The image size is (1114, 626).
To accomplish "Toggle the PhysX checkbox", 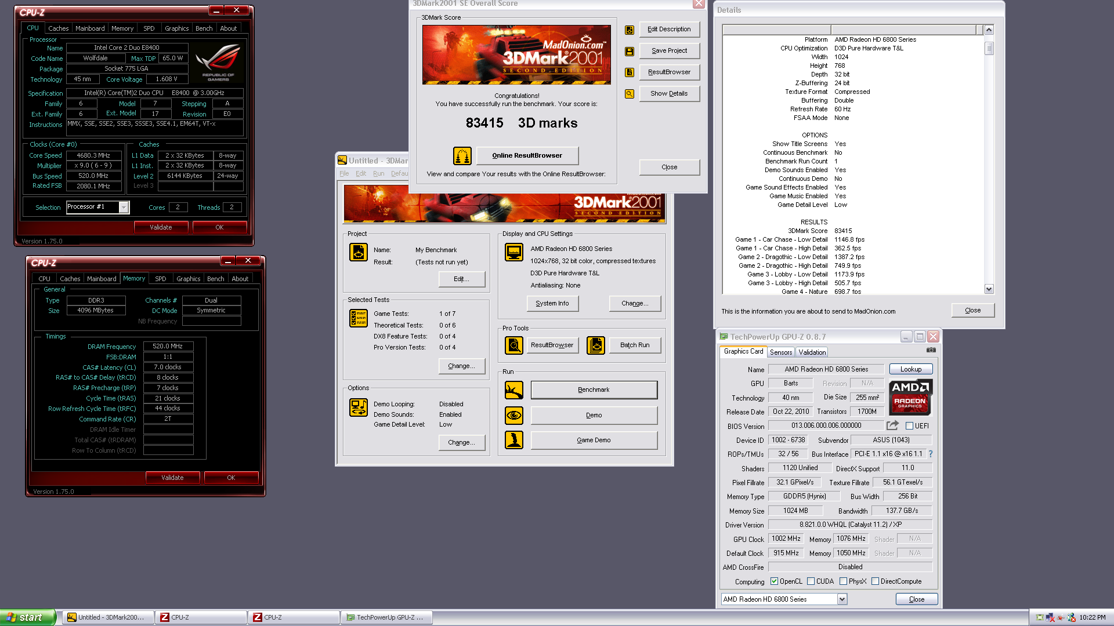I will [843, 581].
